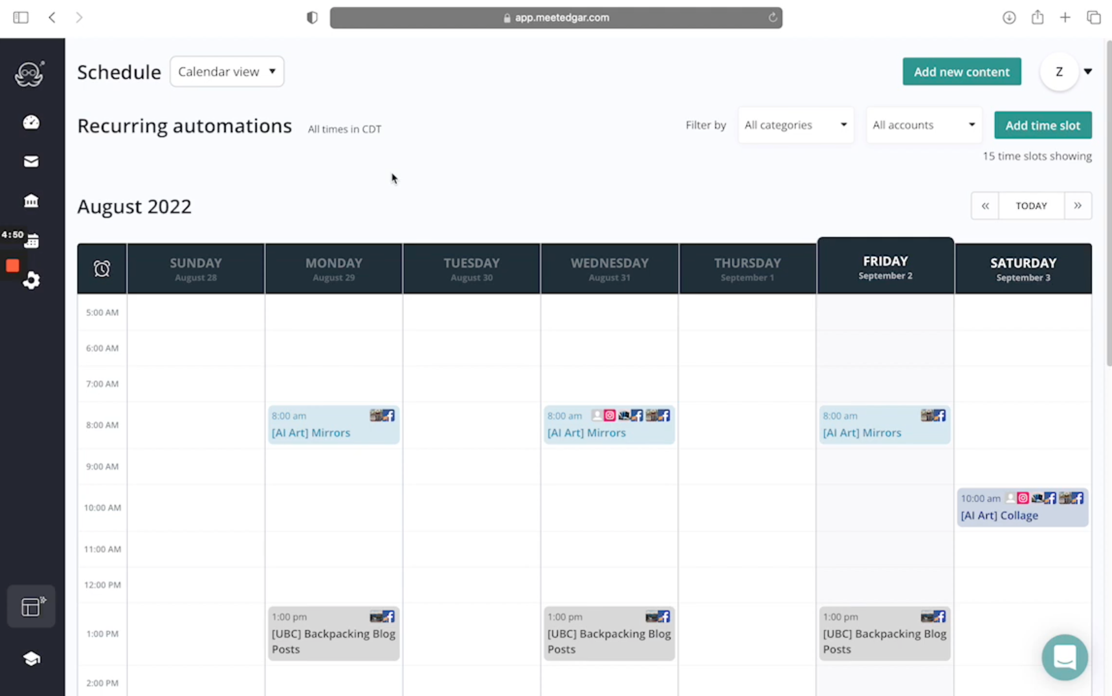Jump to current week with TODAY button
The height and width of the screenshot is (696, 1112).
click(x=1031, y=205)
